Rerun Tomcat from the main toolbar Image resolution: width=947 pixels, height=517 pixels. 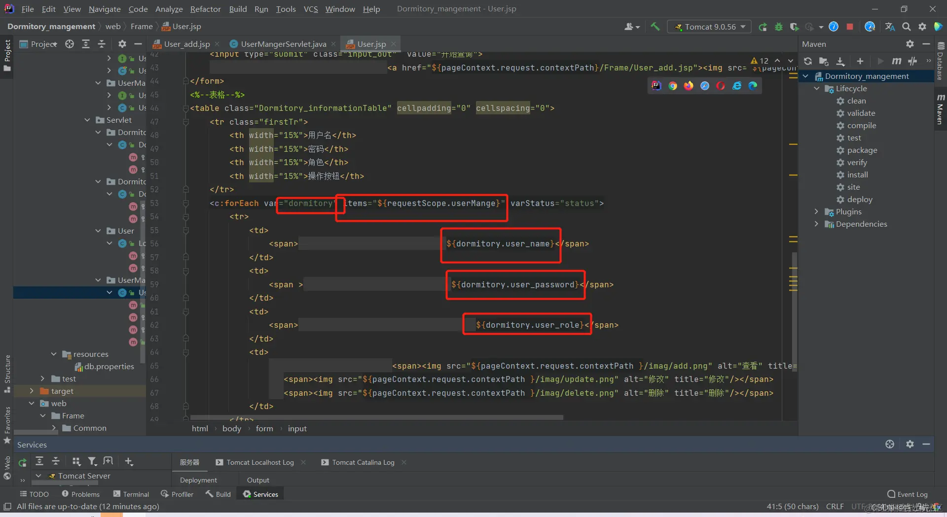pos(763,27)
